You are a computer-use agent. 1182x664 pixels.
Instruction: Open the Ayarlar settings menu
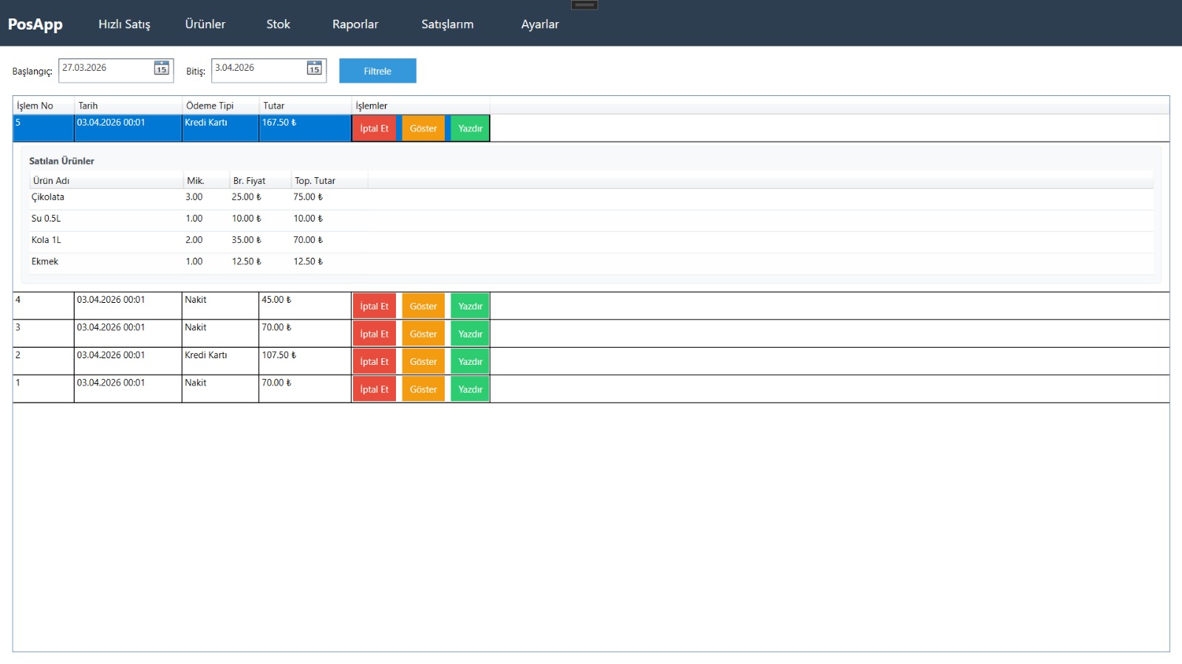click(539, 24)
